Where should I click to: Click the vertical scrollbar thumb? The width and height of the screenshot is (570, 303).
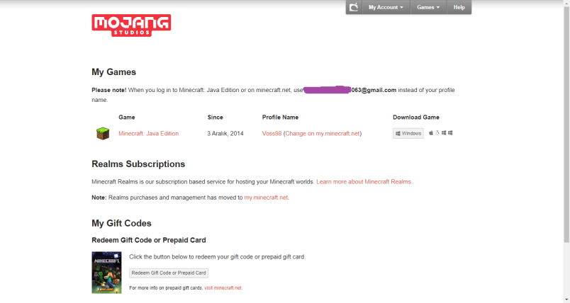point(566,123)
